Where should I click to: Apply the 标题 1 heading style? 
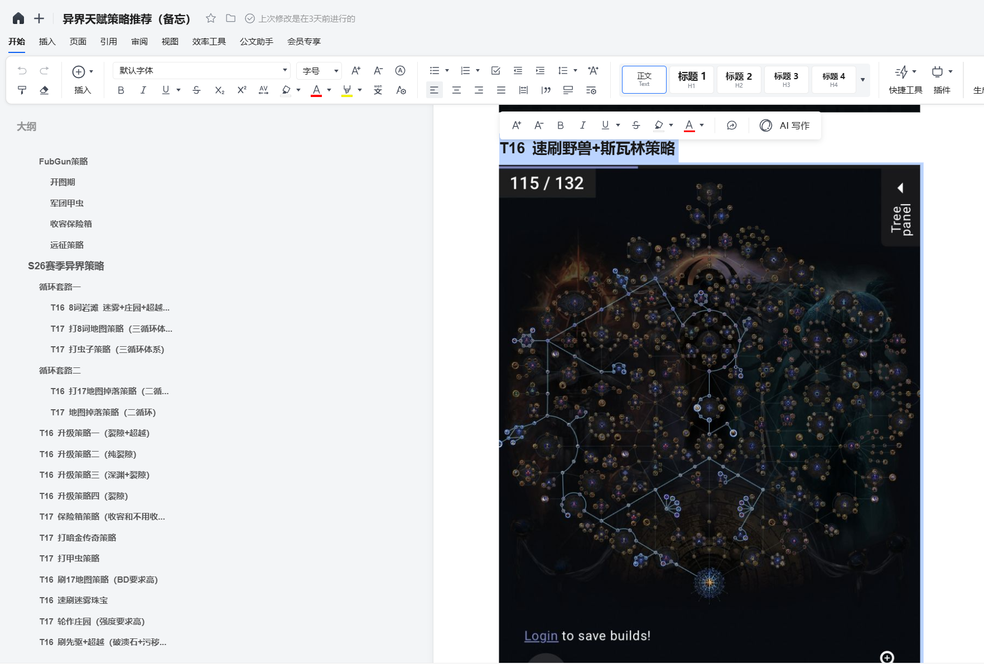pos(691,79)
